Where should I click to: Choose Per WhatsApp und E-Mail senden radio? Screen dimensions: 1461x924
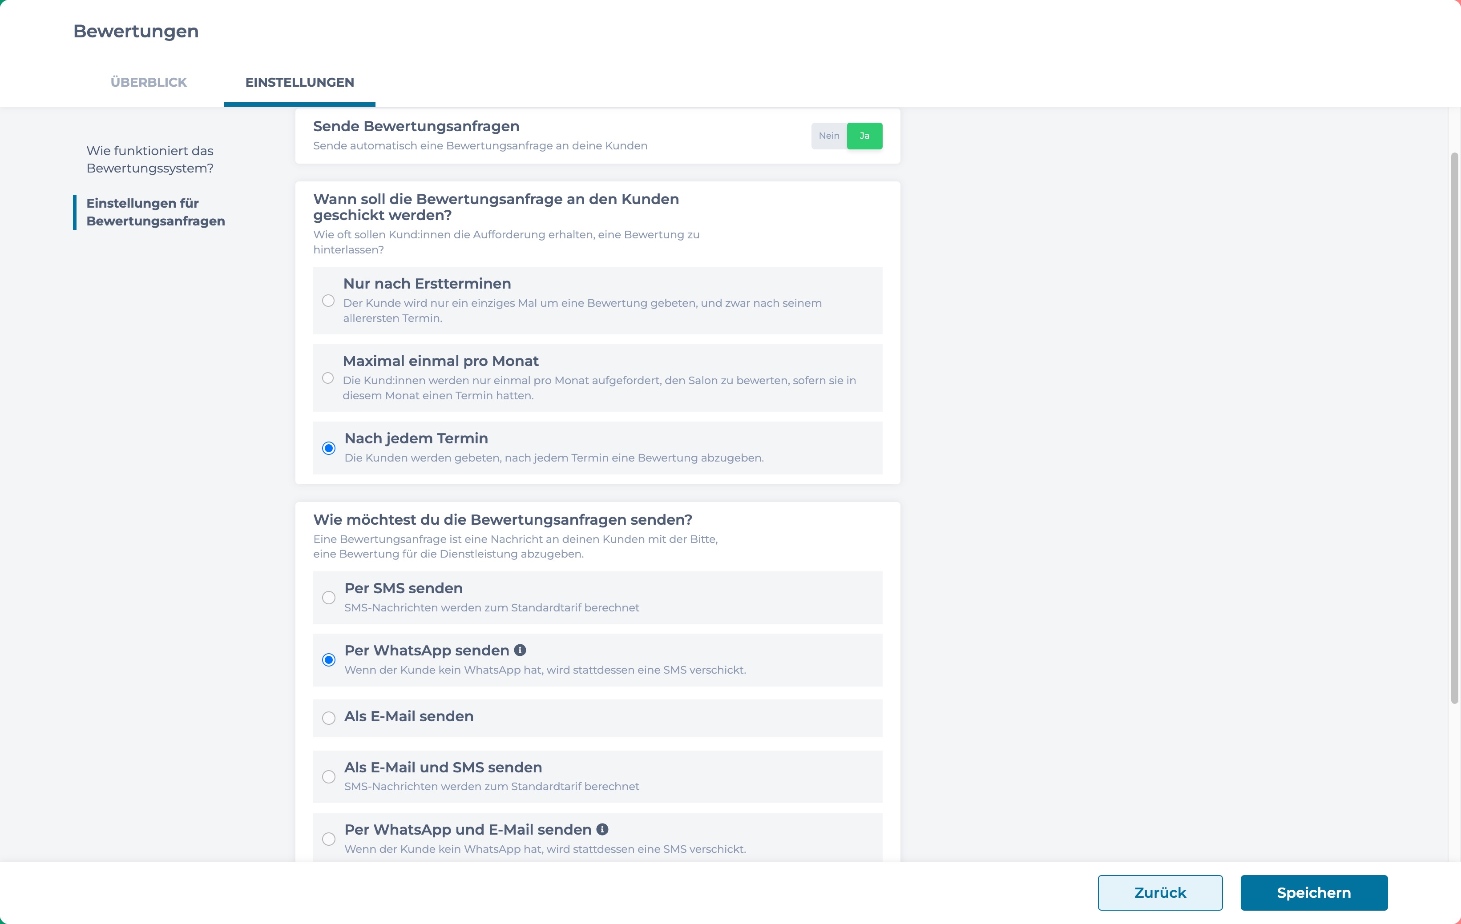click(329, 839)
